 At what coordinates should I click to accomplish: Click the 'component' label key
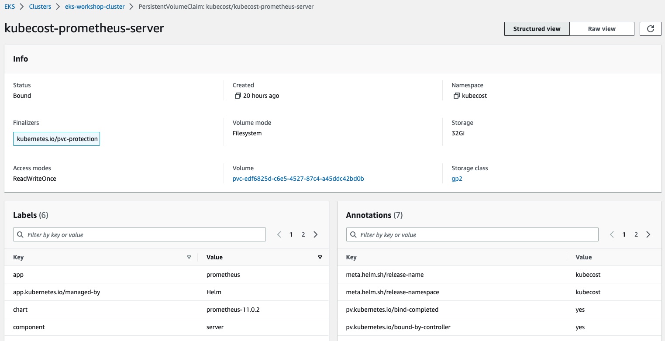point(29,327)
